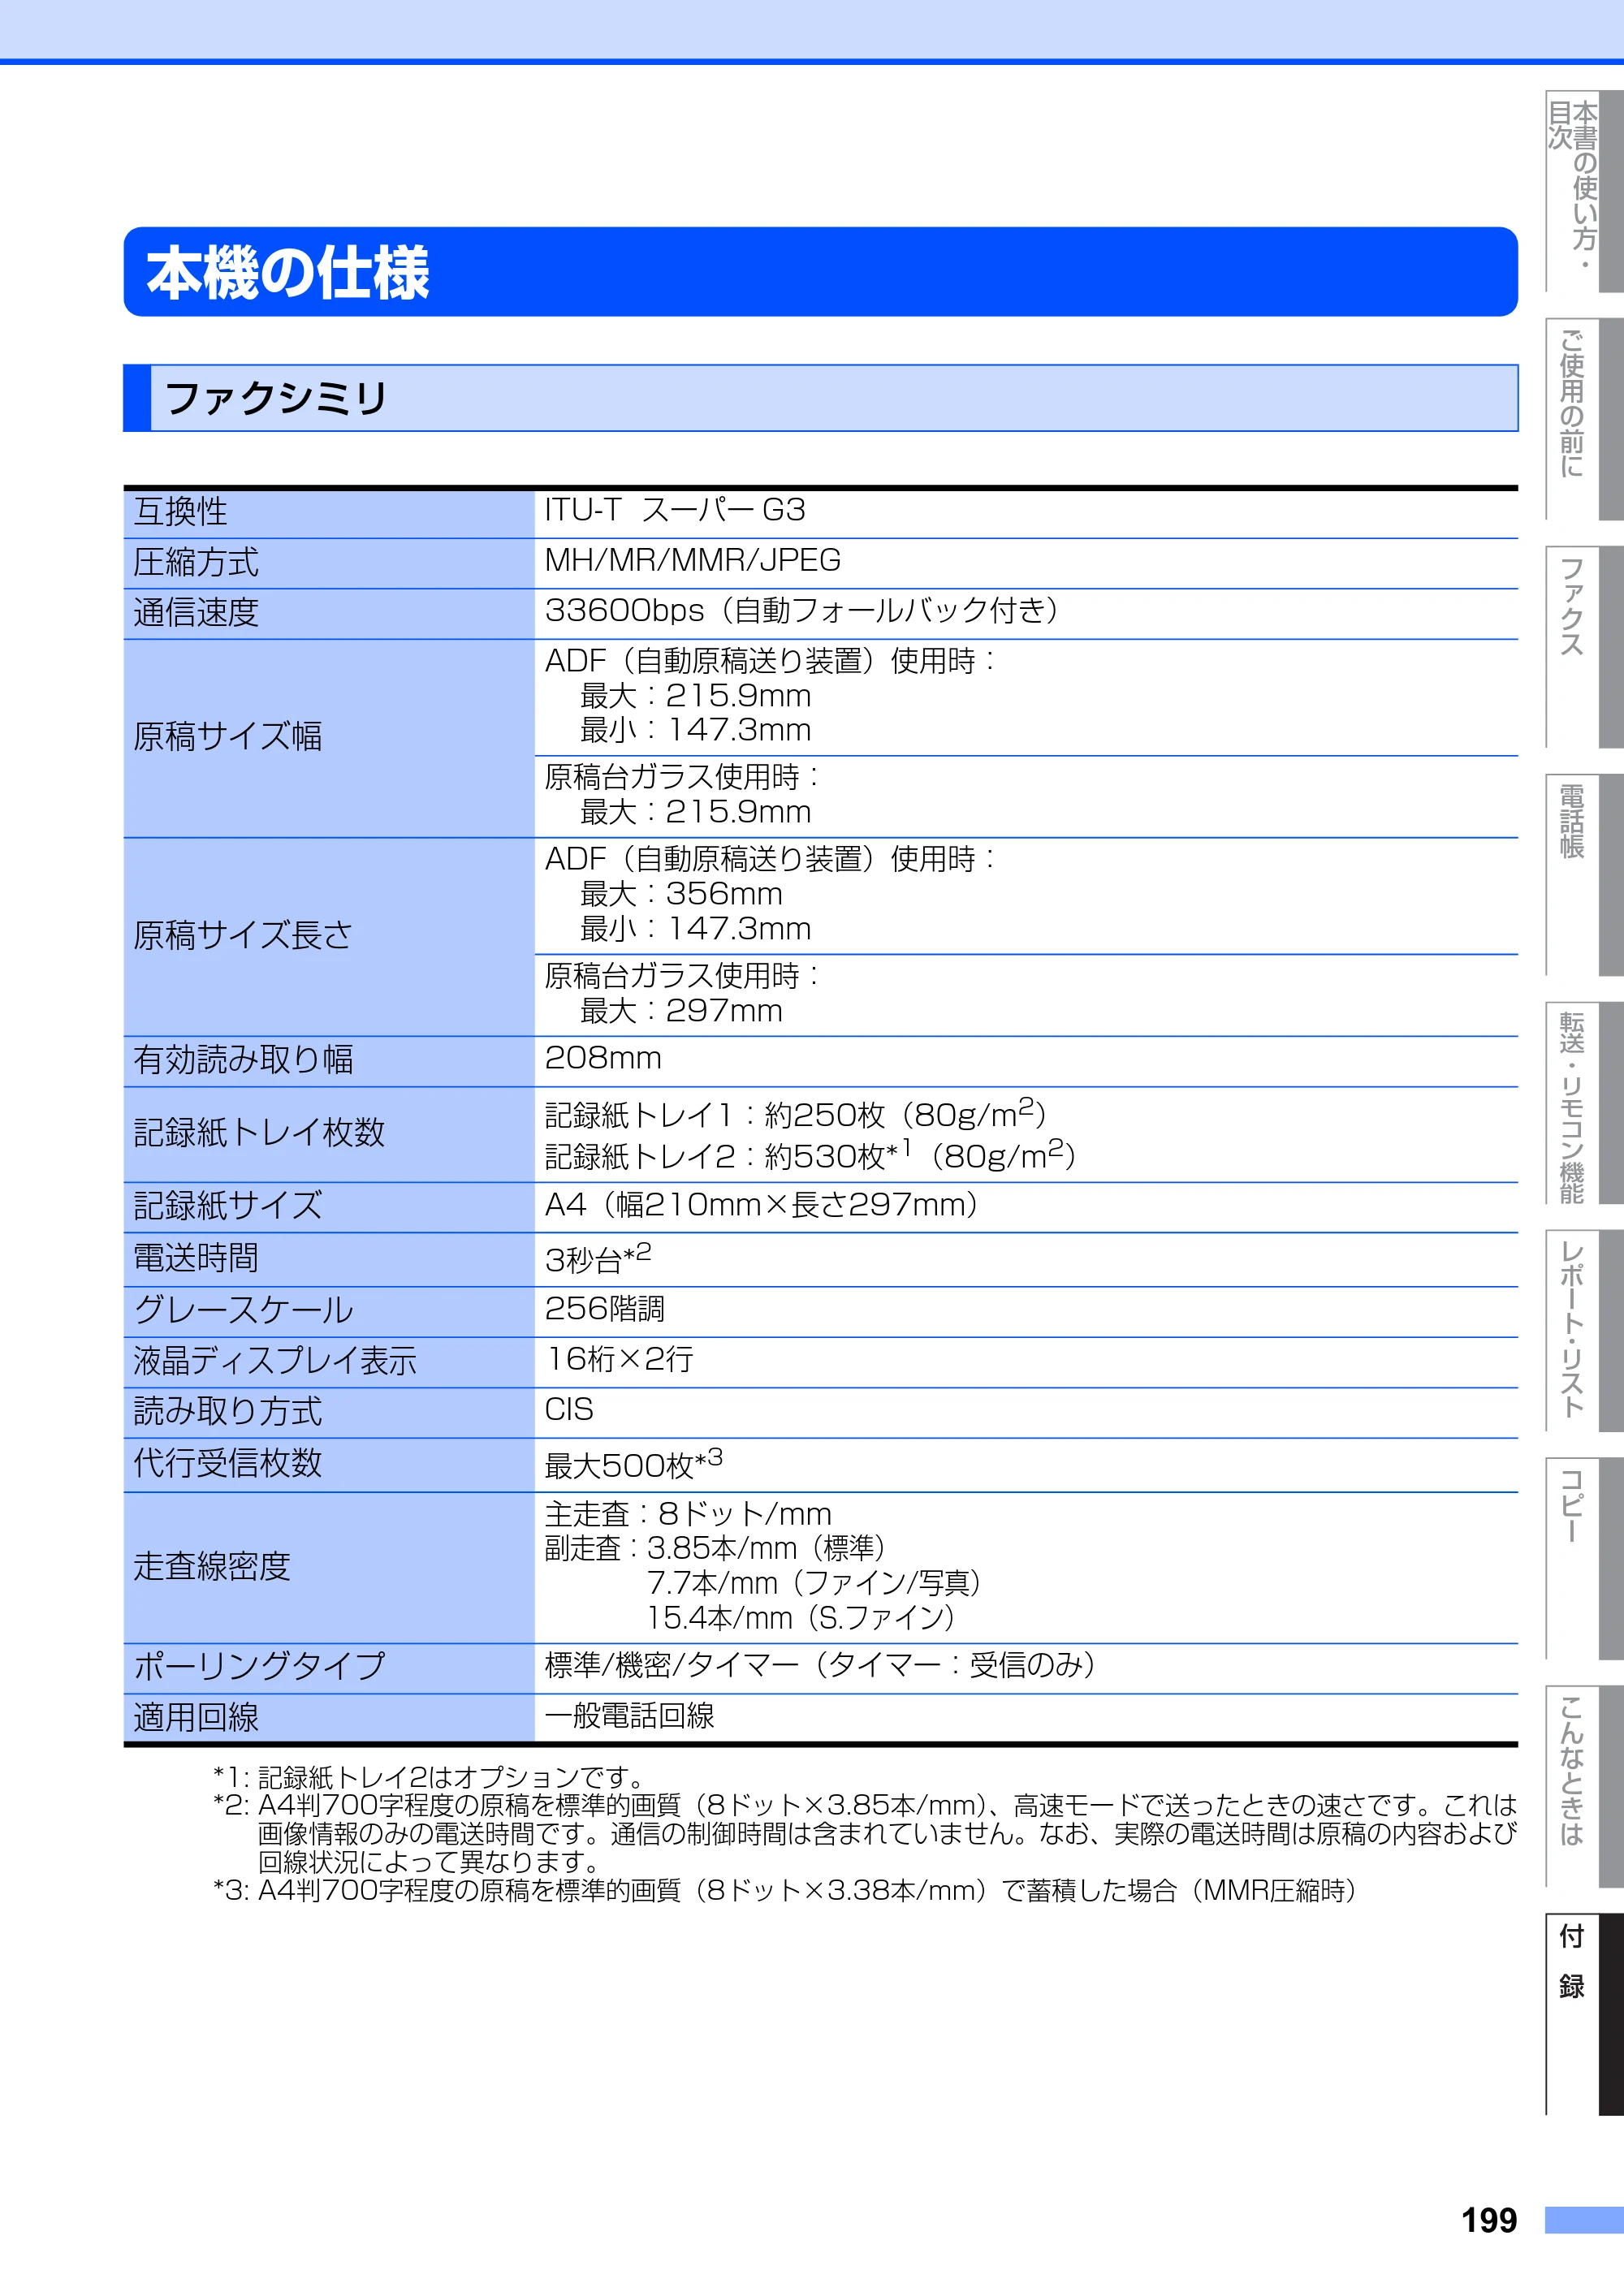Go to the ご使用の前に side tab
The width and height of the screenshot is (1624, 2296).
(1584, 419)
